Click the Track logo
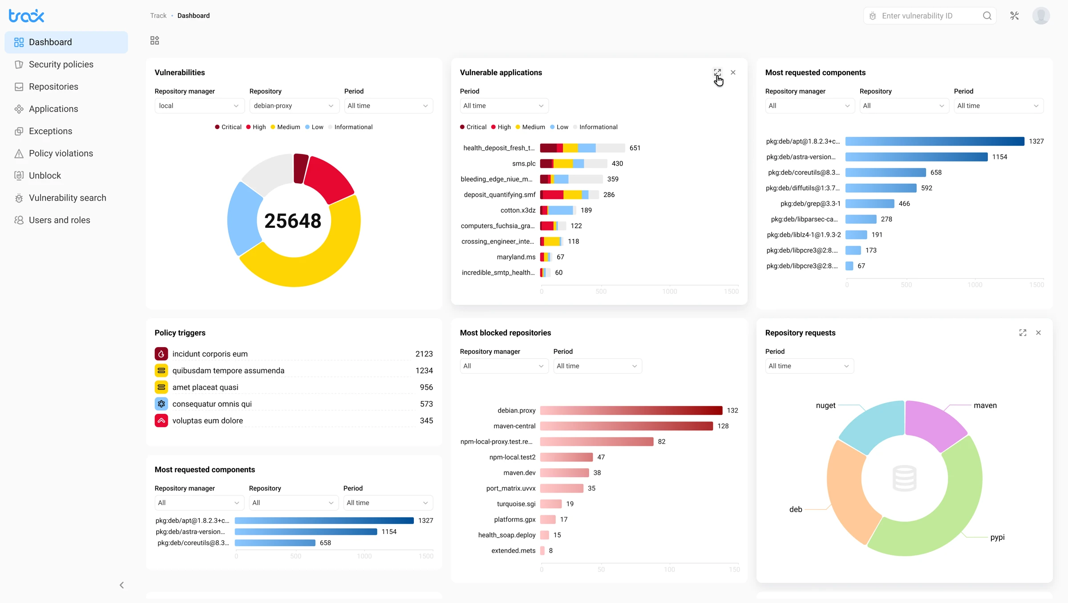This screenshot has height=603, width=1068. coord(27,16)
